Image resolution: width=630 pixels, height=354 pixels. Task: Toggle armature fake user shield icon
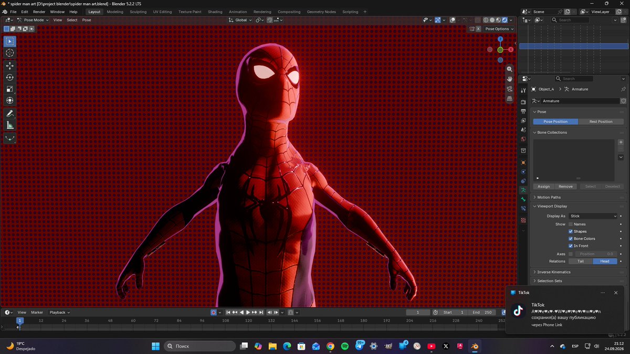pos(623,101)
